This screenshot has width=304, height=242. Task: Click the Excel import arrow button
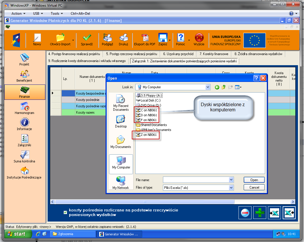pyautogui.click(x=274, y=213)
